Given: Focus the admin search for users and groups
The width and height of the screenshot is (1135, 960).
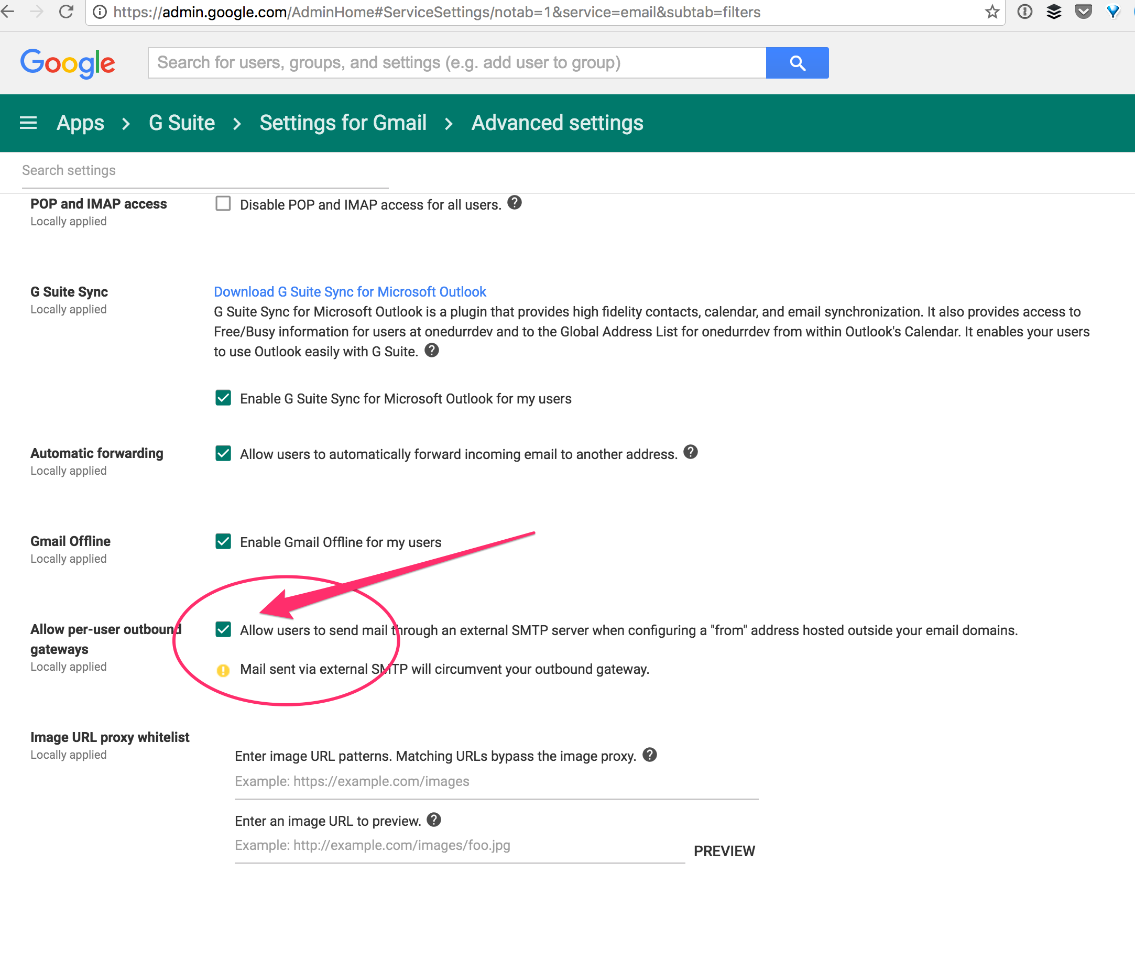Looking at the screenshot, I should point(457,63).
